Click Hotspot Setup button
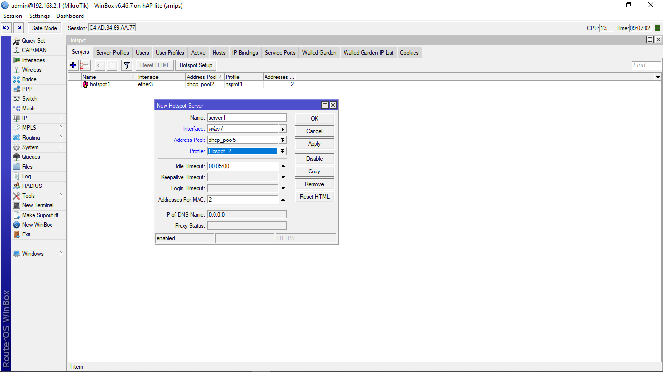The height and width of the screenshot is (372, 663). coord(196,65)
